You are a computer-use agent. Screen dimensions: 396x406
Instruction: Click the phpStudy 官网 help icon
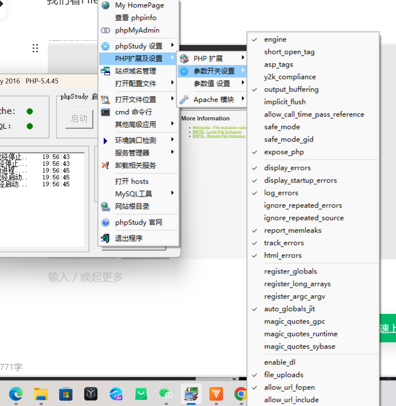tap(105, 223)
